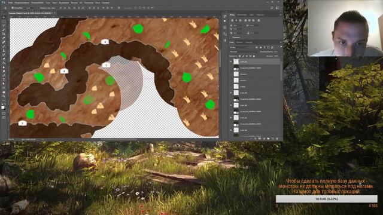Open the layer filter kind dropdown
The width and height of the screenshot is (383, 215).
(x=239, y=47)
